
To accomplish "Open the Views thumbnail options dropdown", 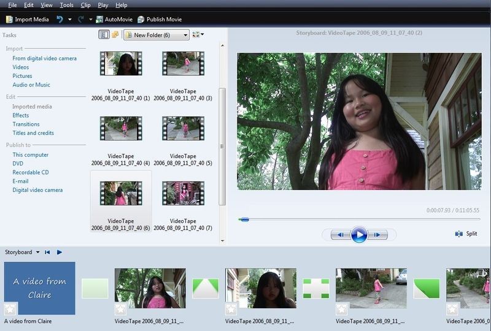I will 198,34.
